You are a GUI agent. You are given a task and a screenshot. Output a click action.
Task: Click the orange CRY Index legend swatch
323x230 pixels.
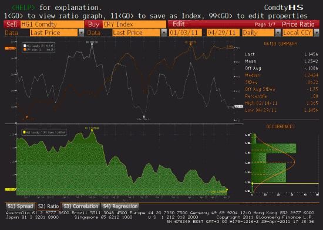click(x=25, y=50)
